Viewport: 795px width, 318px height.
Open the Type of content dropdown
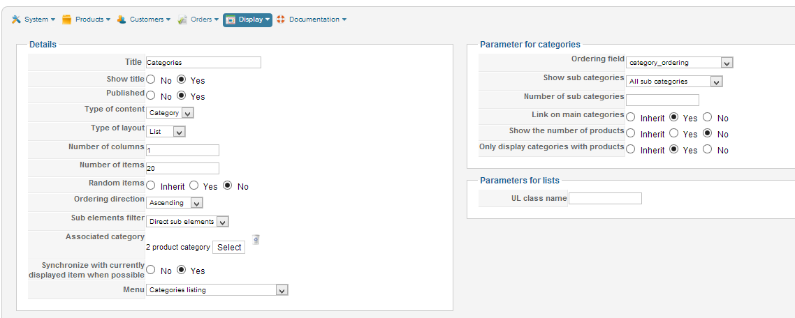170,112
